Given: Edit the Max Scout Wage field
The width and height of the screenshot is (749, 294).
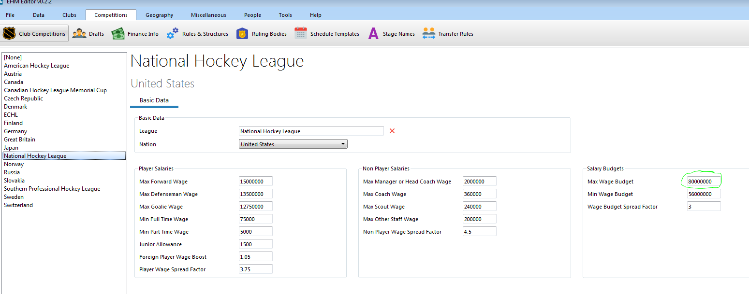Looking at the screenshot, I should 480,207.
